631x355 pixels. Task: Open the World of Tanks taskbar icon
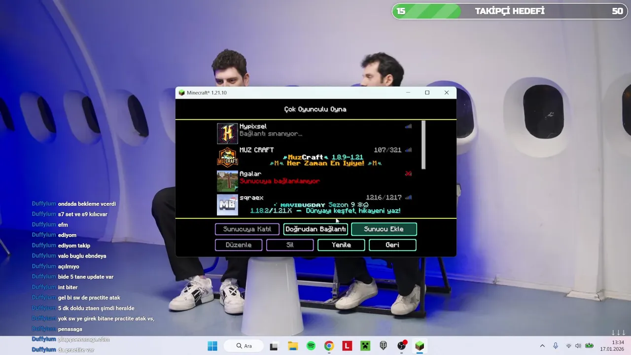tap(384, 346)
